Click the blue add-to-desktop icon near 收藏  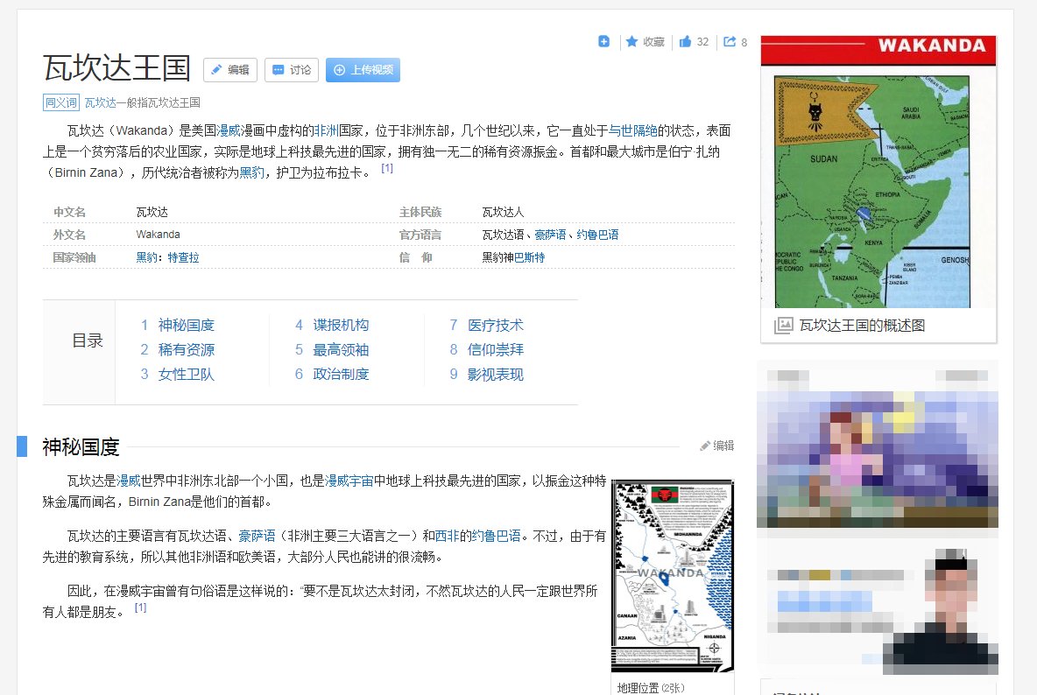[603, 41]
